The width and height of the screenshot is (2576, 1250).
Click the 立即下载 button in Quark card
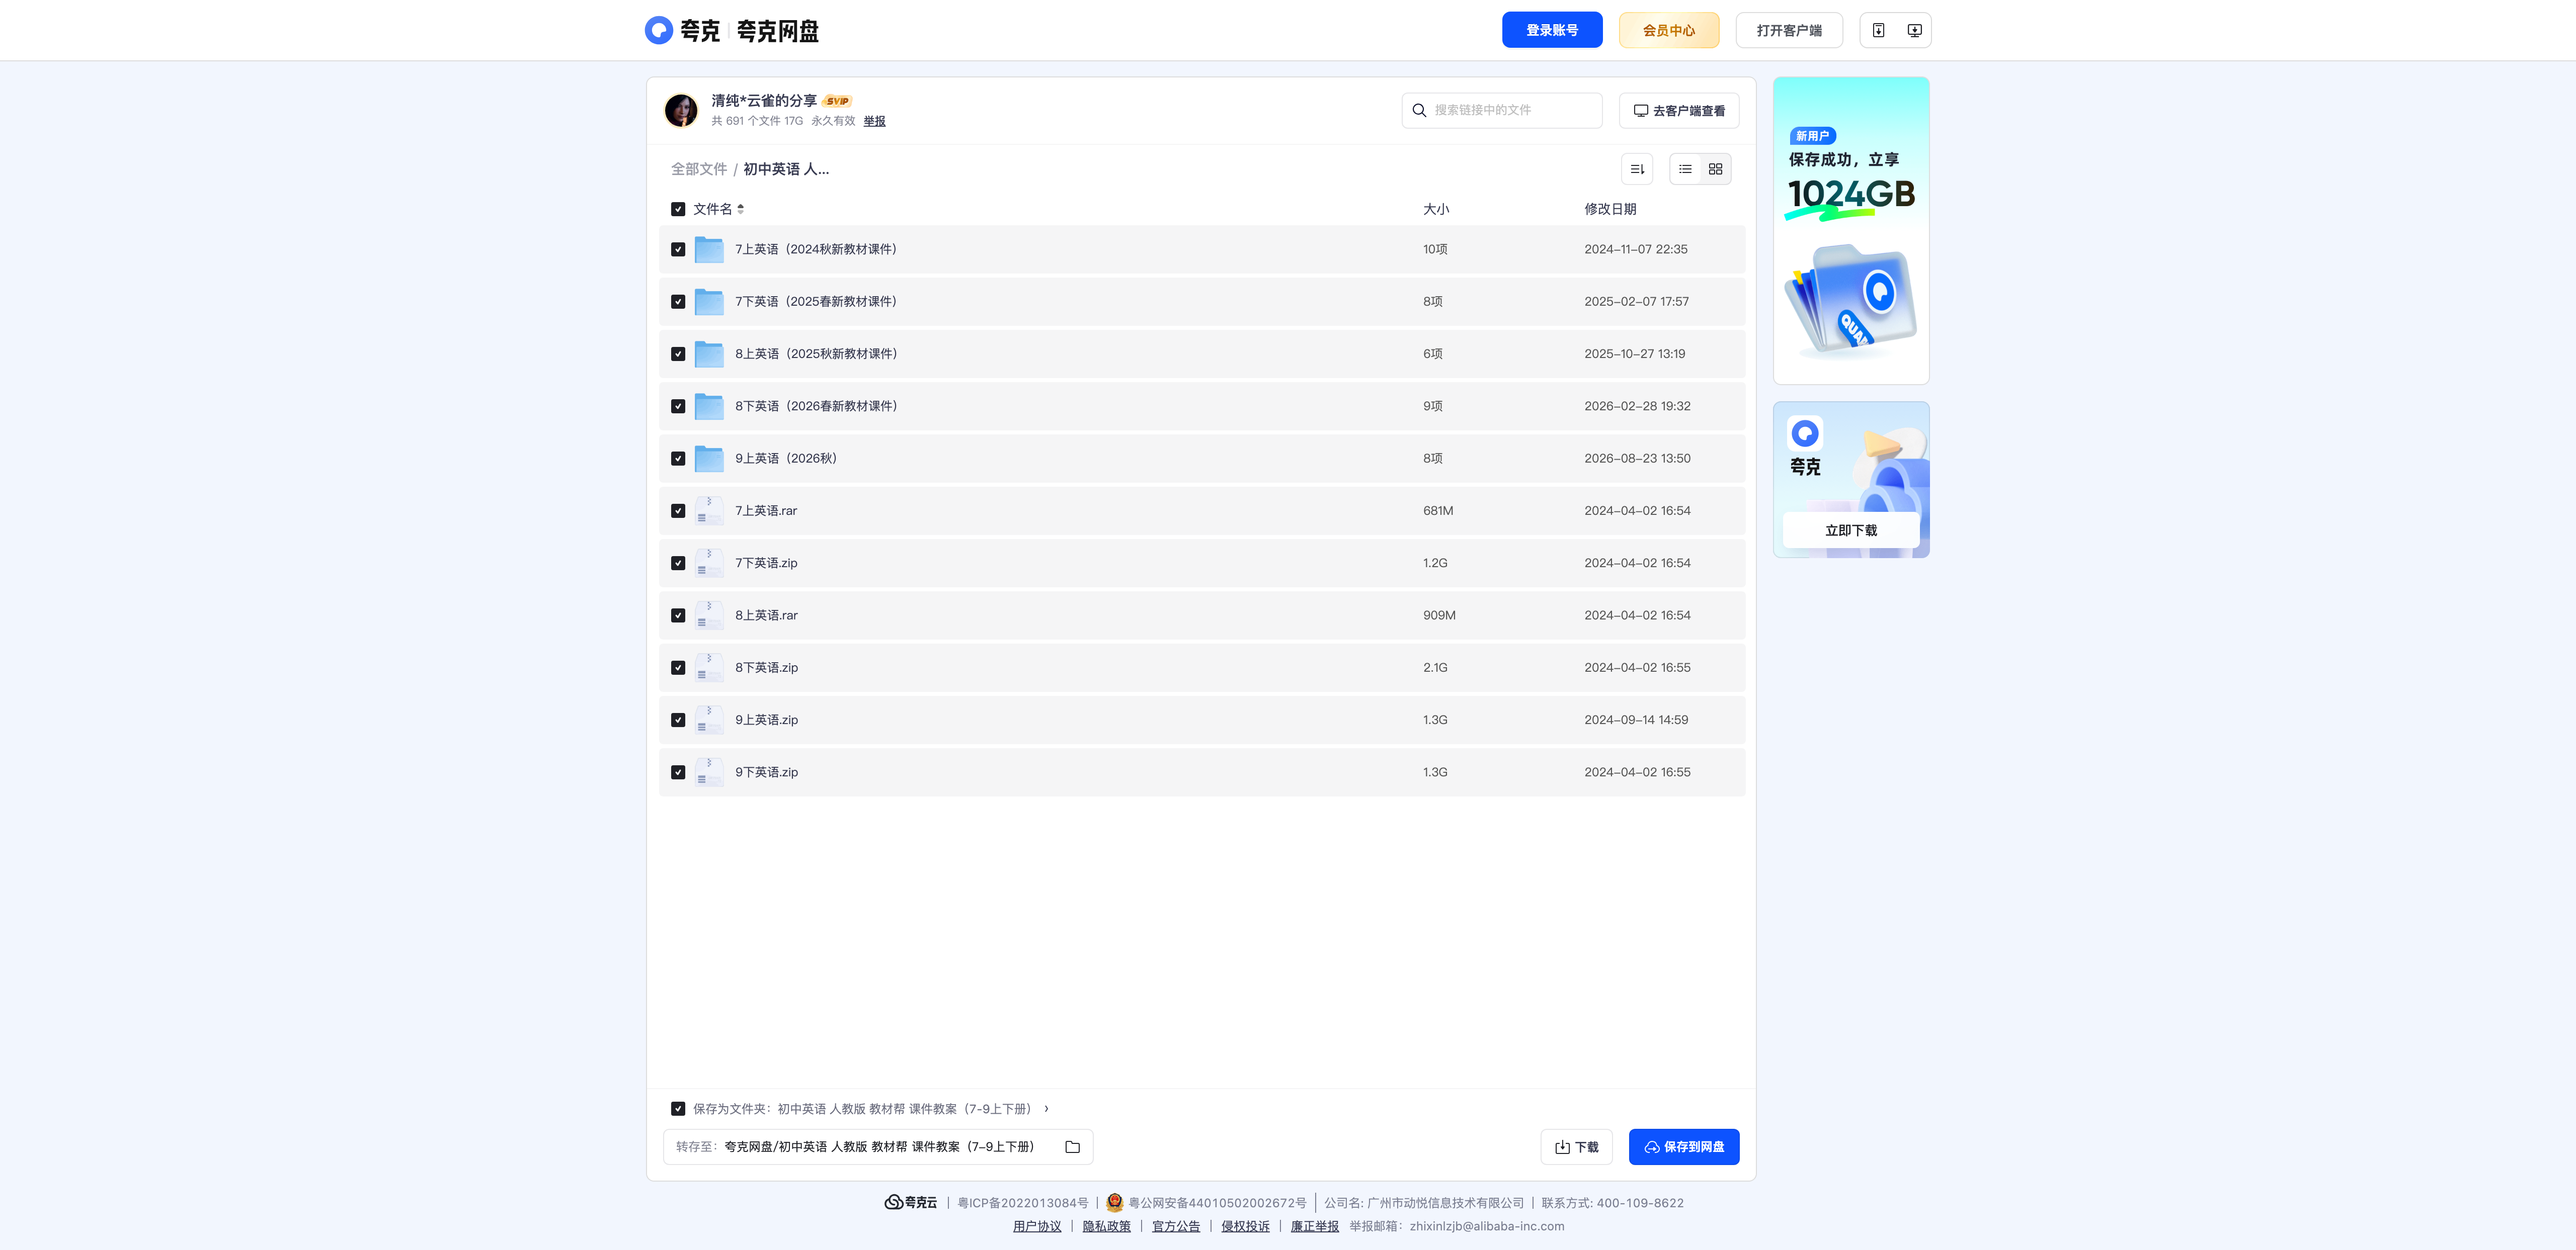1851,530
